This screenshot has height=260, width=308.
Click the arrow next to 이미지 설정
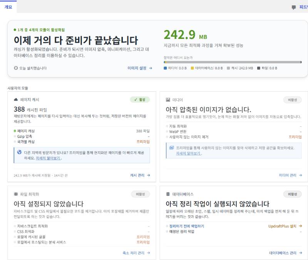coord(151,68)
